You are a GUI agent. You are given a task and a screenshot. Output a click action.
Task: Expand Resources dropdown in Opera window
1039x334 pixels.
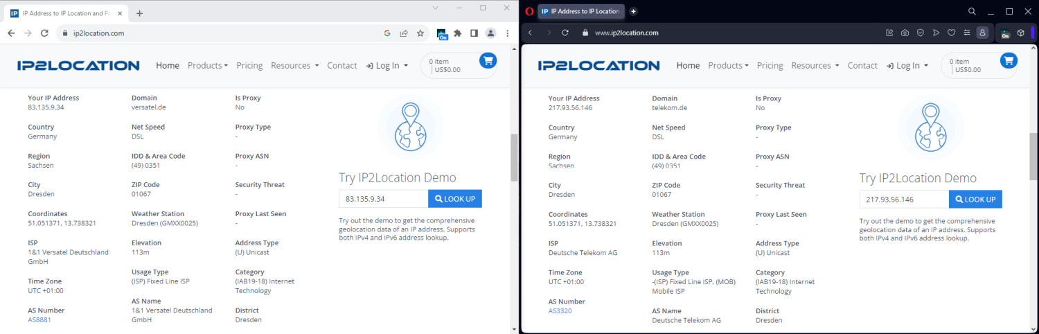pyautogui.click(x=815, y=65)
